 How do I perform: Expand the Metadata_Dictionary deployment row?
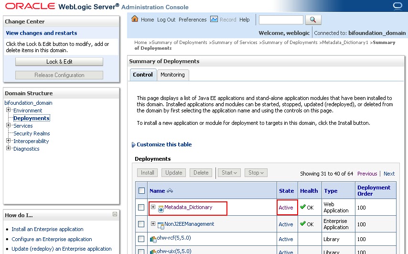153,207
